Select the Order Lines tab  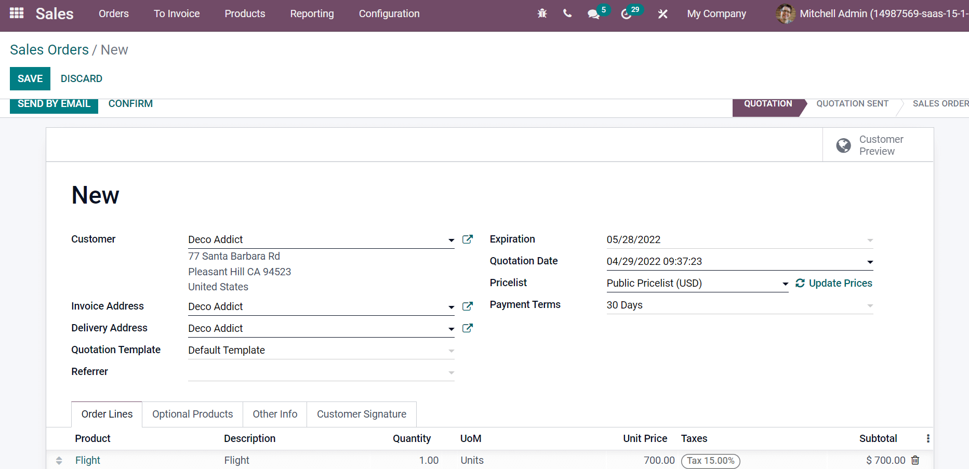pyautogui.click(x=107, y=414)
